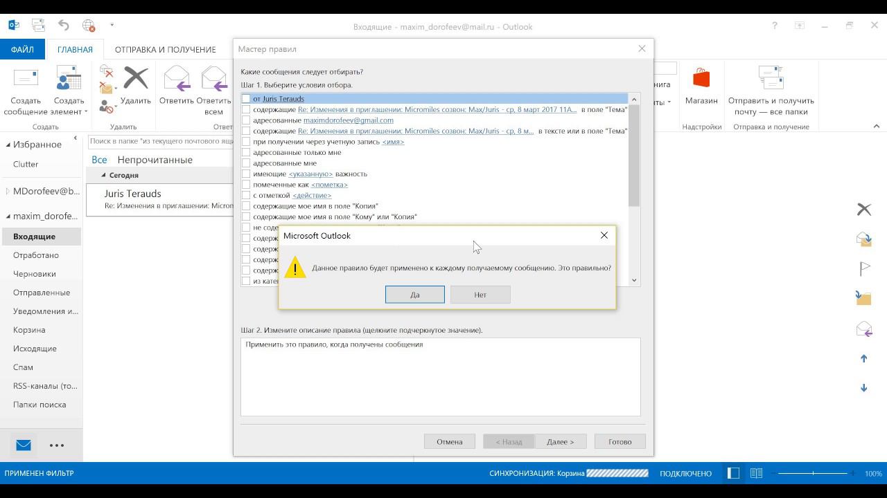Open the clean up folder dropdown in the Удалить group

click(x=107, y=89)
